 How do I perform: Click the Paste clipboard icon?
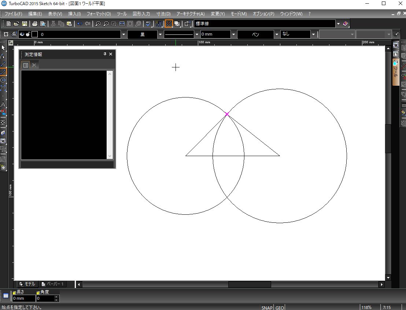69,24
